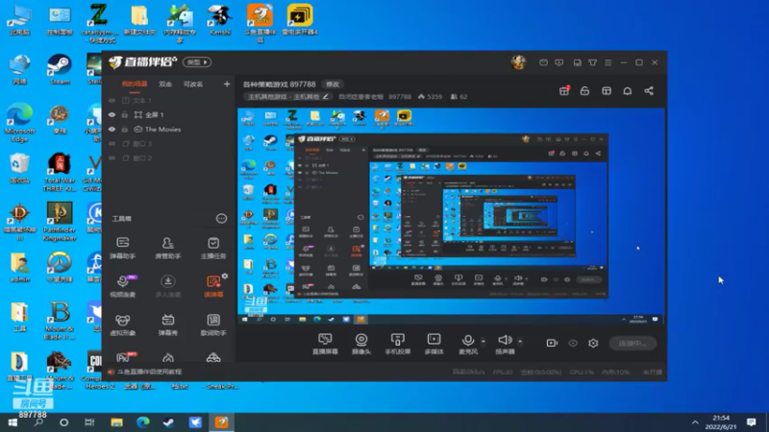Add 摄像头 camera source
Image resolution: width=769 pixels, height=432 pixels.
click(x=361, y=344)
